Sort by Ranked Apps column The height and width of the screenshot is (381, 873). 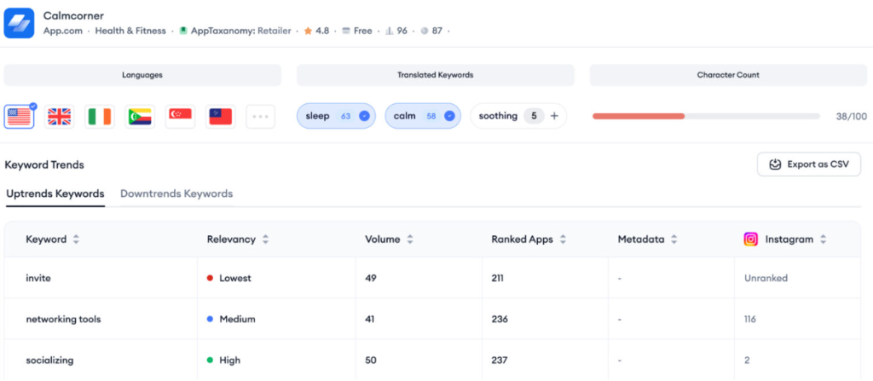pos(563,240)
